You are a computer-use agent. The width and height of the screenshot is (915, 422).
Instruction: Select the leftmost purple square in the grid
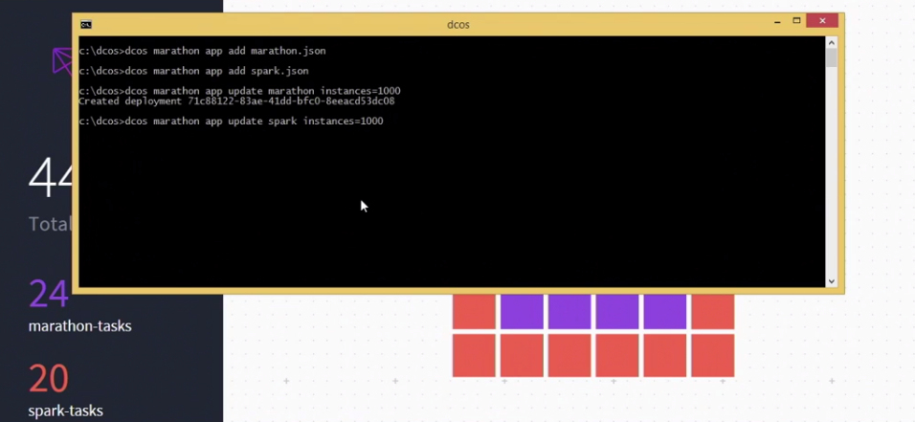click(x=522, y=312)
